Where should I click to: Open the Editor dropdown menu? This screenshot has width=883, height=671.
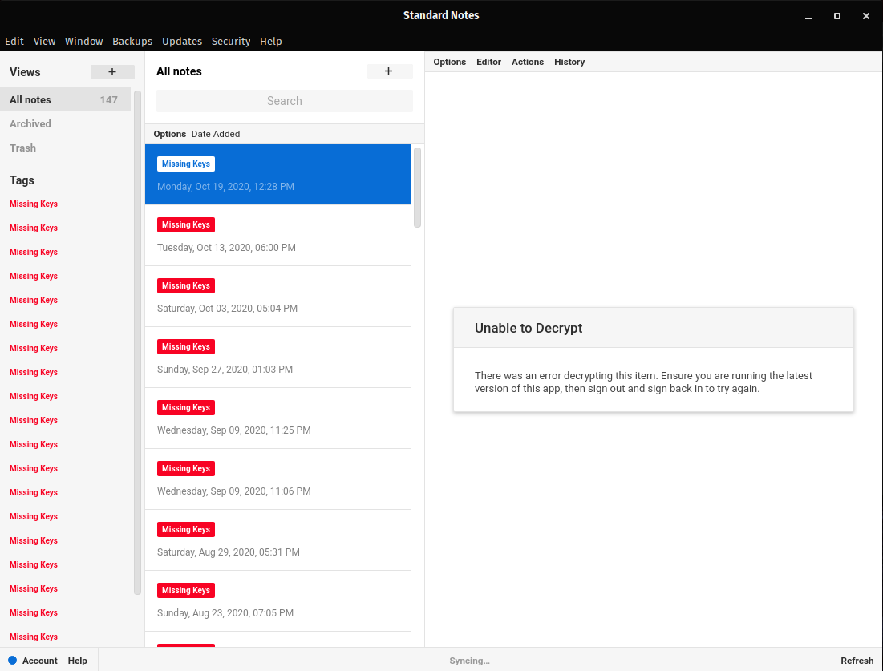tap(488, 62)
